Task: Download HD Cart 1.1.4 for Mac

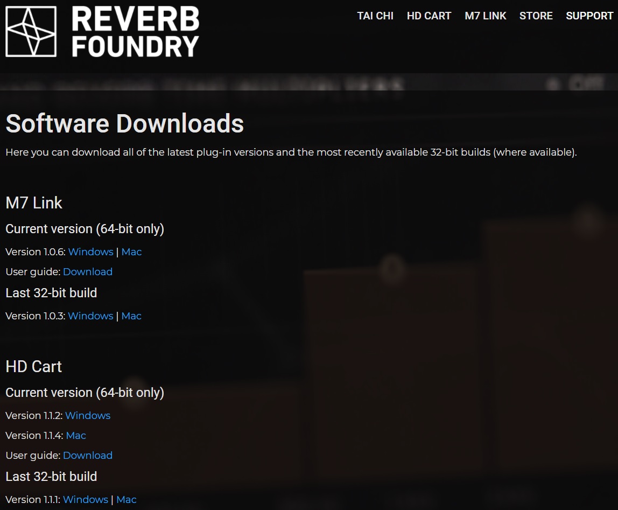Action: click(x=76, y=435)
